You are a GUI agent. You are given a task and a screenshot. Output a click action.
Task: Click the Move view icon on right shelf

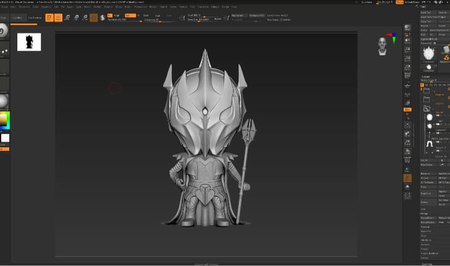click(x=407, y=134)
